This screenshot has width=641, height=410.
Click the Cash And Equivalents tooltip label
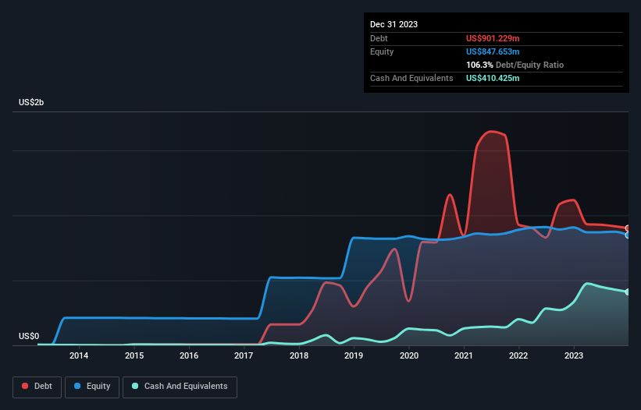[x=411, y=78]
